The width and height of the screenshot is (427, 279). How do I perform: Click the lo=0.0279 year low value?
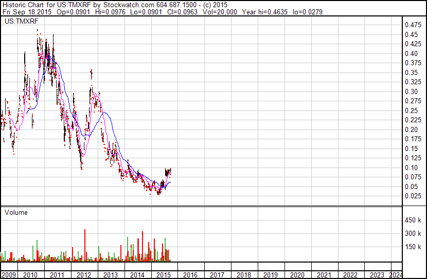point(308,12)
